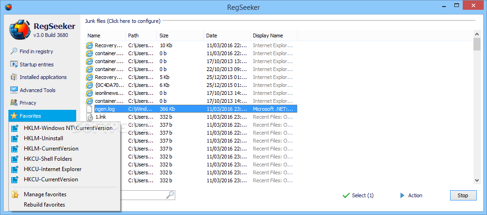This screenshot has height=215, width=487.
Task: Choose HKCU-CurrentVersion favorite
Action: [64, 179]
